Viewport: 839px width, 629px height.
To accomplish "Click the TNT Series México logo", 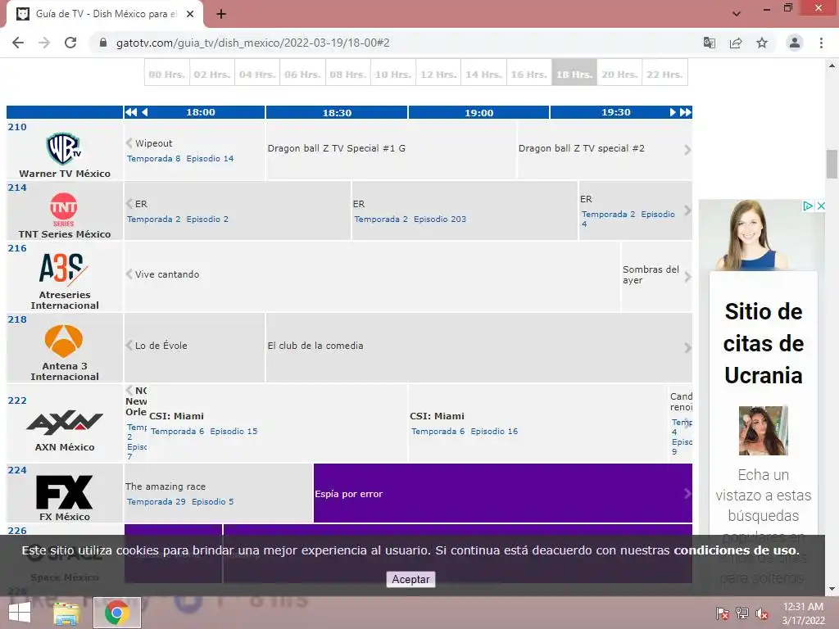I will pyautogui.click(x=64, y=209).
